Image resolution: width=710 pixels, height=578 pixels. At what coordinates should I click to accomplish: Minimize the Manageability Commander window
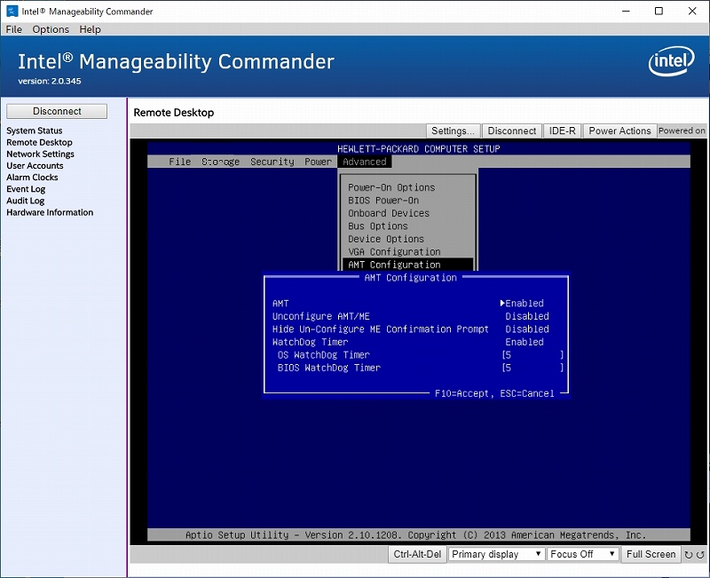tap(627, 11)
